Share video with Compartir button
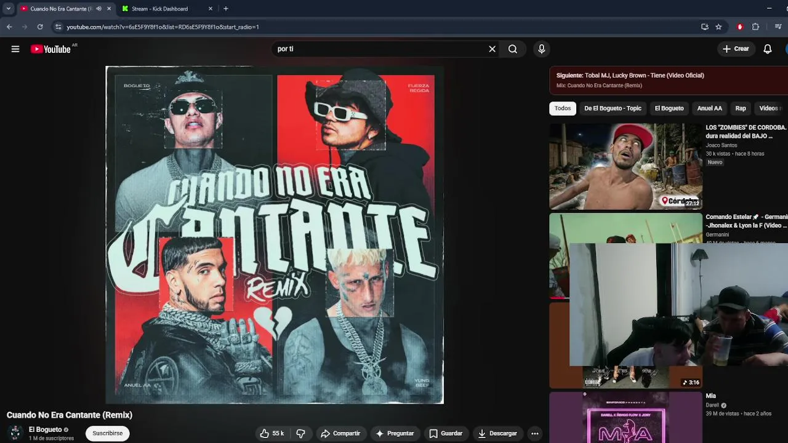Image resolution: width=788 pixels, height=443 pixels. tap(340, 433)
